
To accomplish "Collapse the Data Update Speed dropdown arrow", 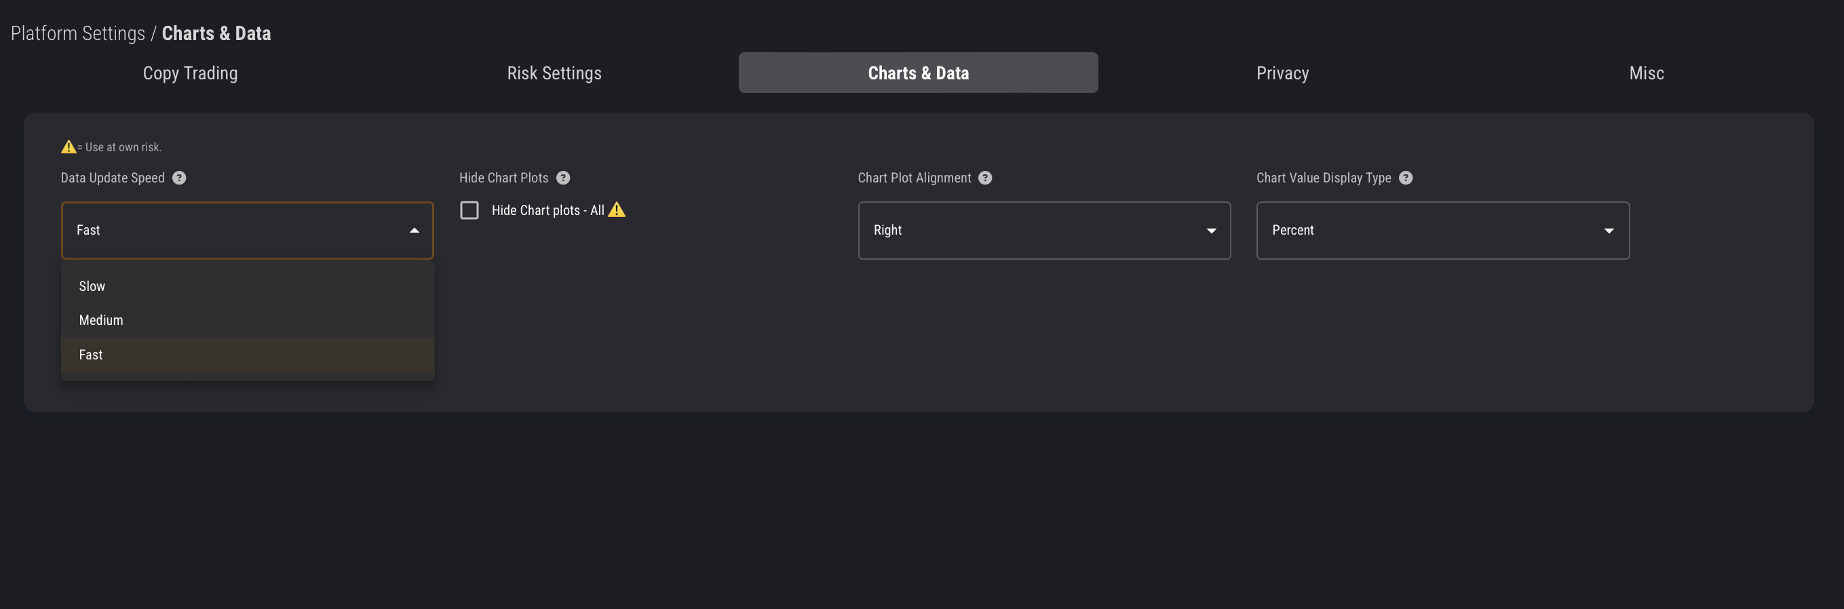I will [414, 231].
